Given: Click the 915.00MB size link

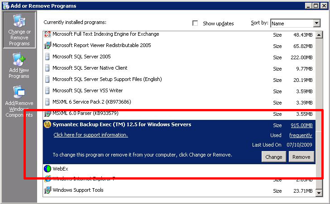Looking at the screenshot, I should tap(301, 125).
